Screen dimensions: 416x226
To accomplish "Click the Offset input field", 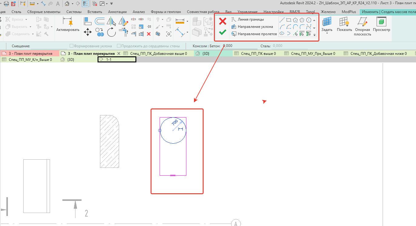I will point(49,46).
